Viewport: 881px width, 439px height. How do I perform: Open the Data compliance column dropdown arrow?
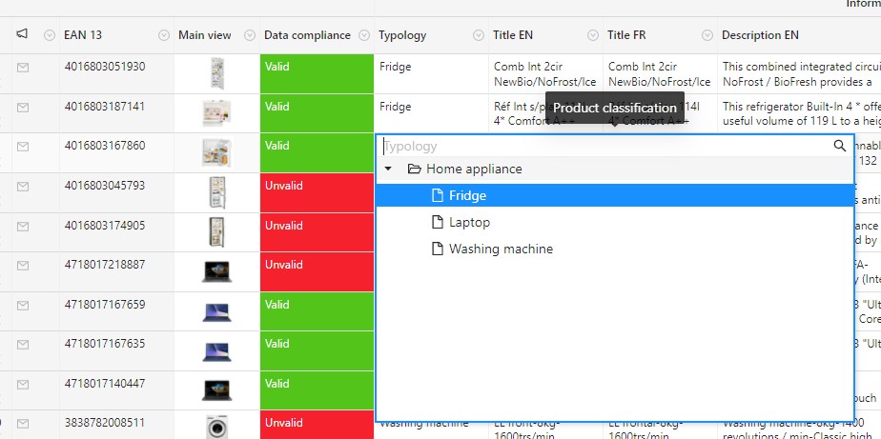[x=363, y=36]
